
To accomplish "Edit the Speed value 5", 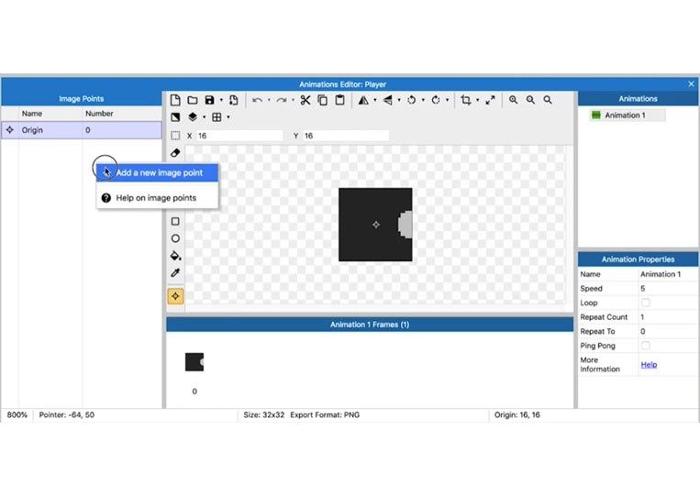I will [x=668, y=288].
